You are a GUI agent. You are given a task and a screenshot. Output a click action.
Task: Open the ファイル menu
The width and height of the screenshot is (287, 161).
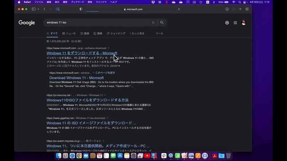coord(39,2)
